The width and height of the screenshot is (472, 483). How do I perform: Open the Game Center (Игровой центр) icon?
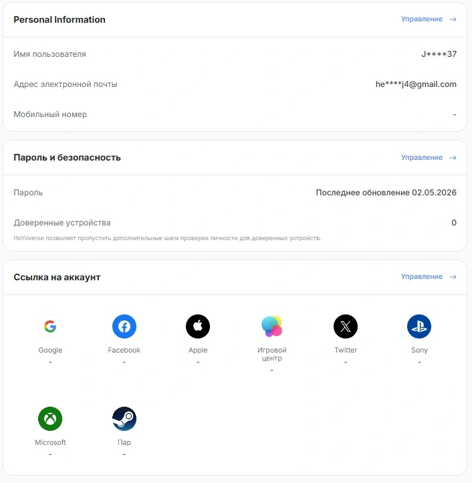tap(271, 326)
